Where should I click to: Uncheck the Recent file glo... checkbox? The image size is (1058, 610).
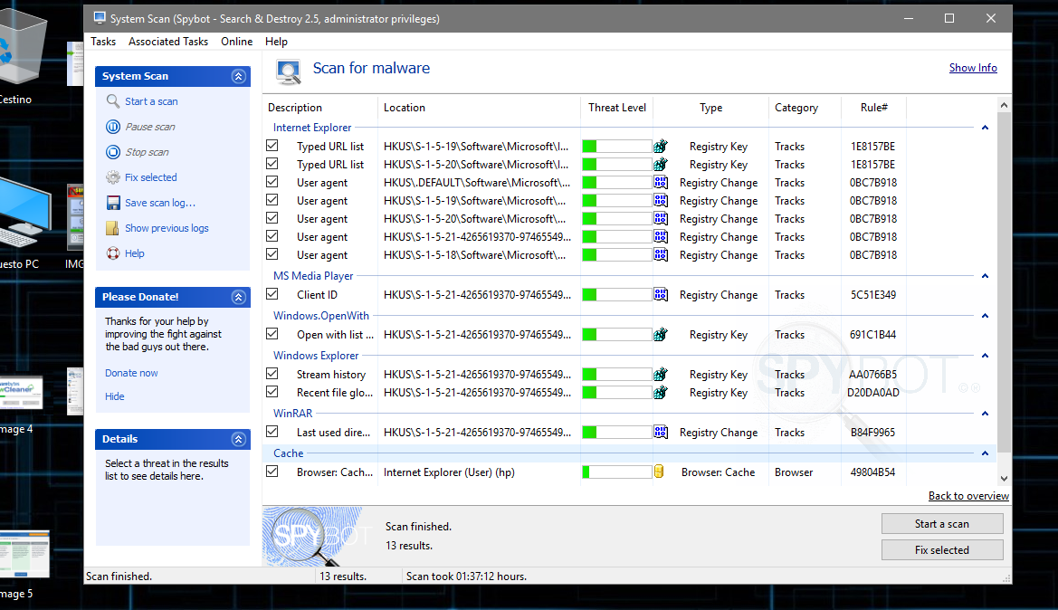pos(272,391)
